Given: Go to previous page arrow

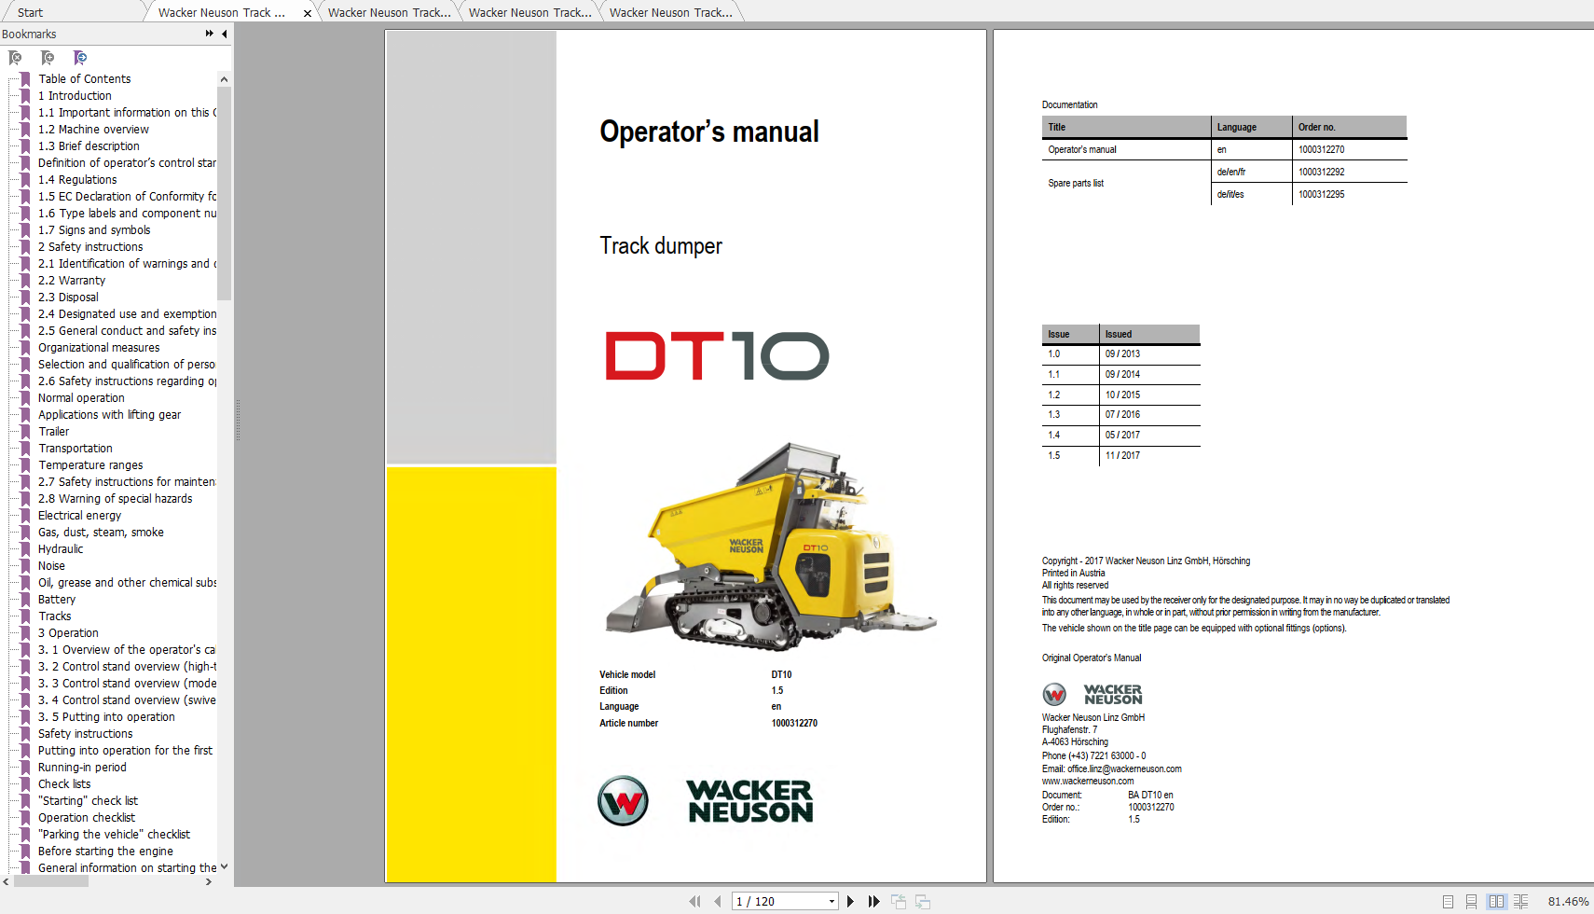Looking at the screenshot, I should 717,901.
